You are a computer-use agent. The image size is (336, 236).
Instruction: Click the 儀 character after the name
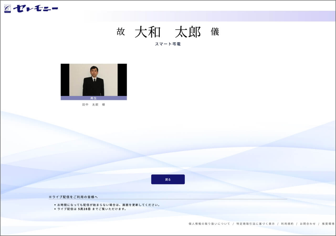coord(215,32)
